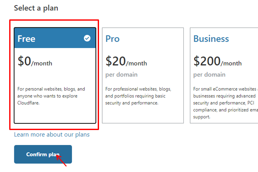The image size is (258, 172).
Task: Click empty space below Free plan description
Action: [55, 114]
